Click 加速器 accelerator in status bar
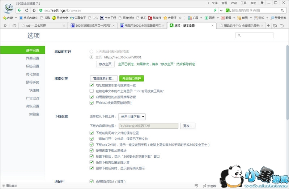 click(209, 186)
